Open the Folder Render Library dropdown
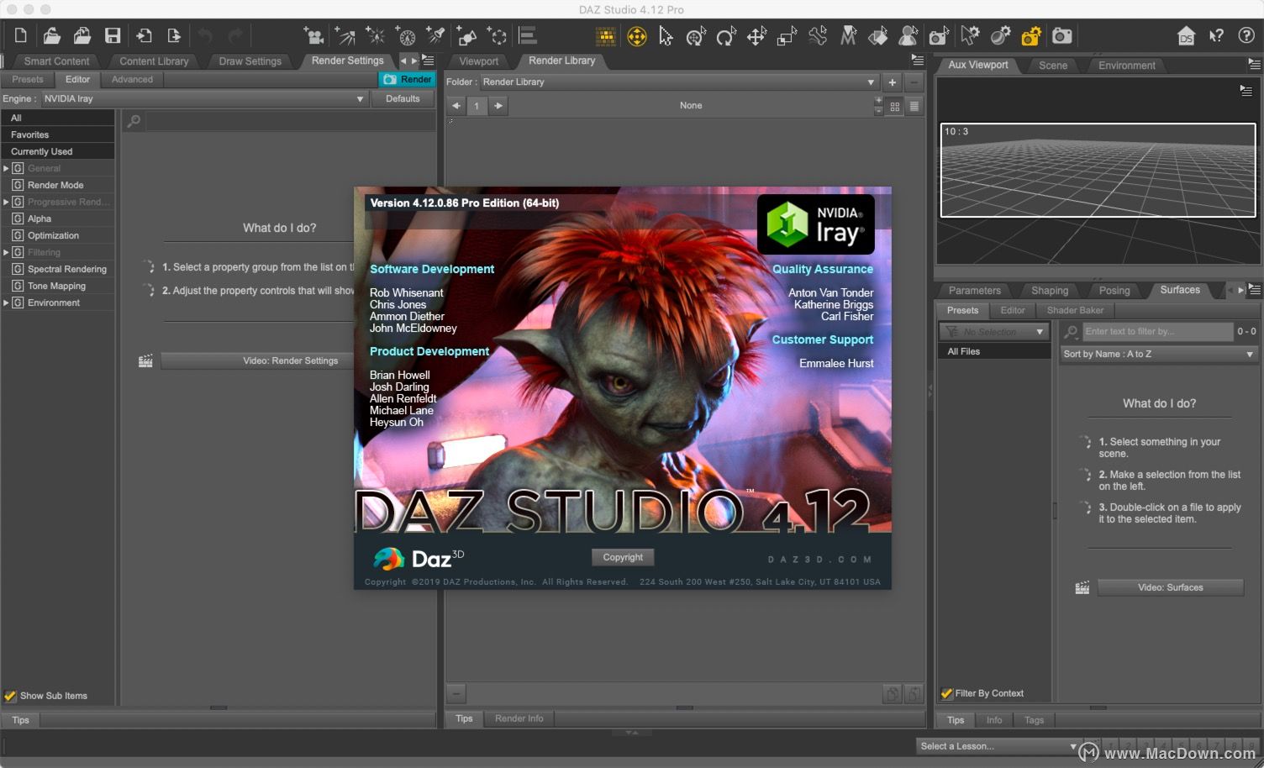 pos(679,82)
